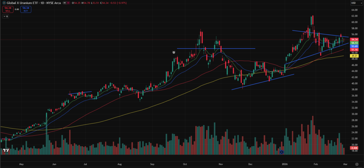Click the 2.4M volume label on the axis
Image resolution: width=364 pixels, height=168 pixels.
[354, 147]
